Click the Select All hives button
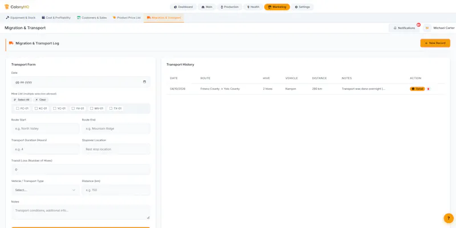 pos(22,100)
